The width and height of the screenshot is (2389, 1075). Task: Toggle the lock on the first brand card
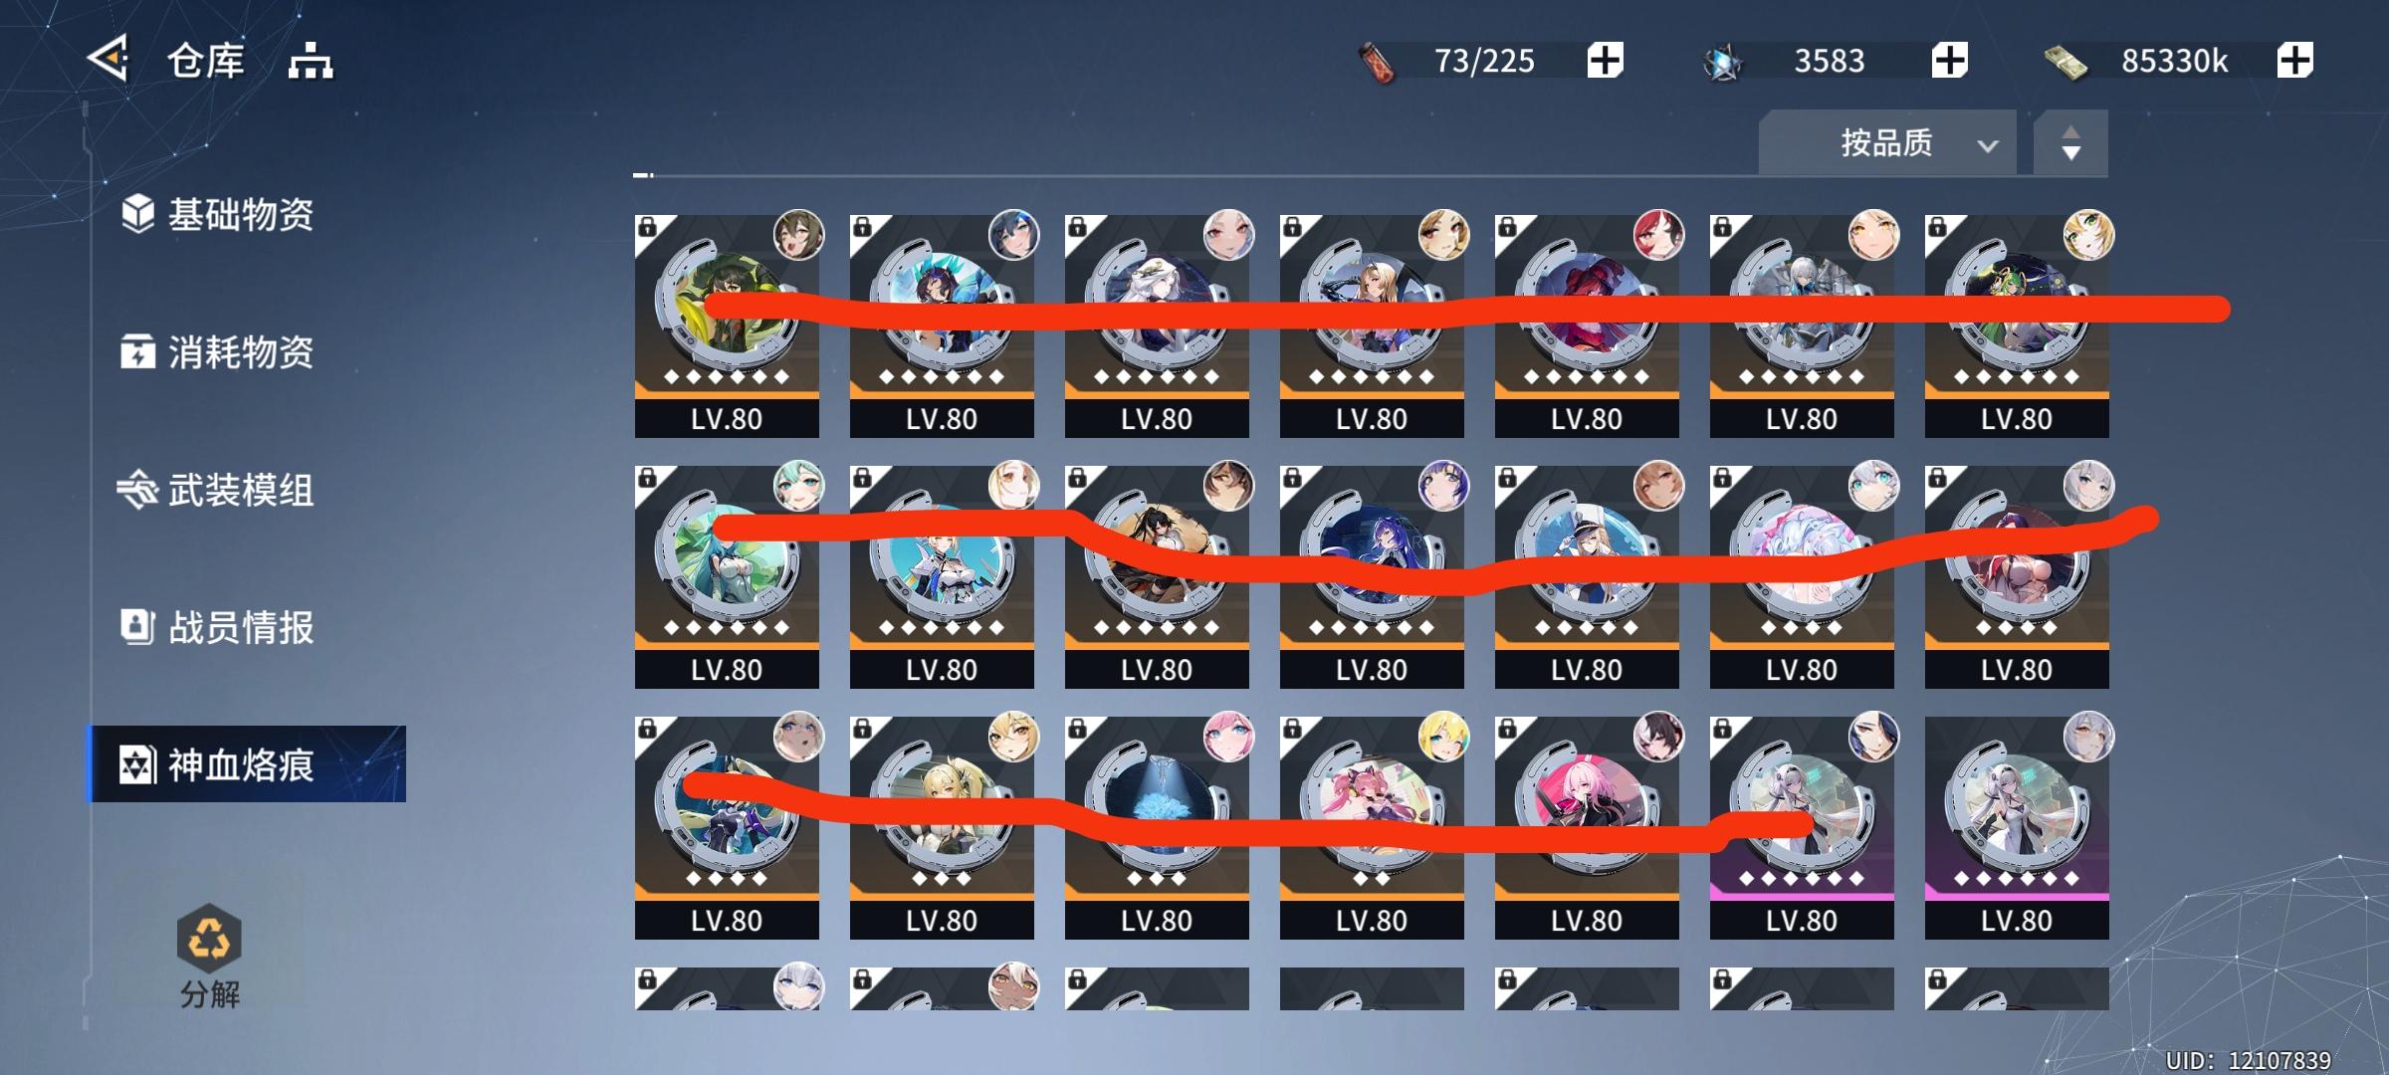click(647, 228)
